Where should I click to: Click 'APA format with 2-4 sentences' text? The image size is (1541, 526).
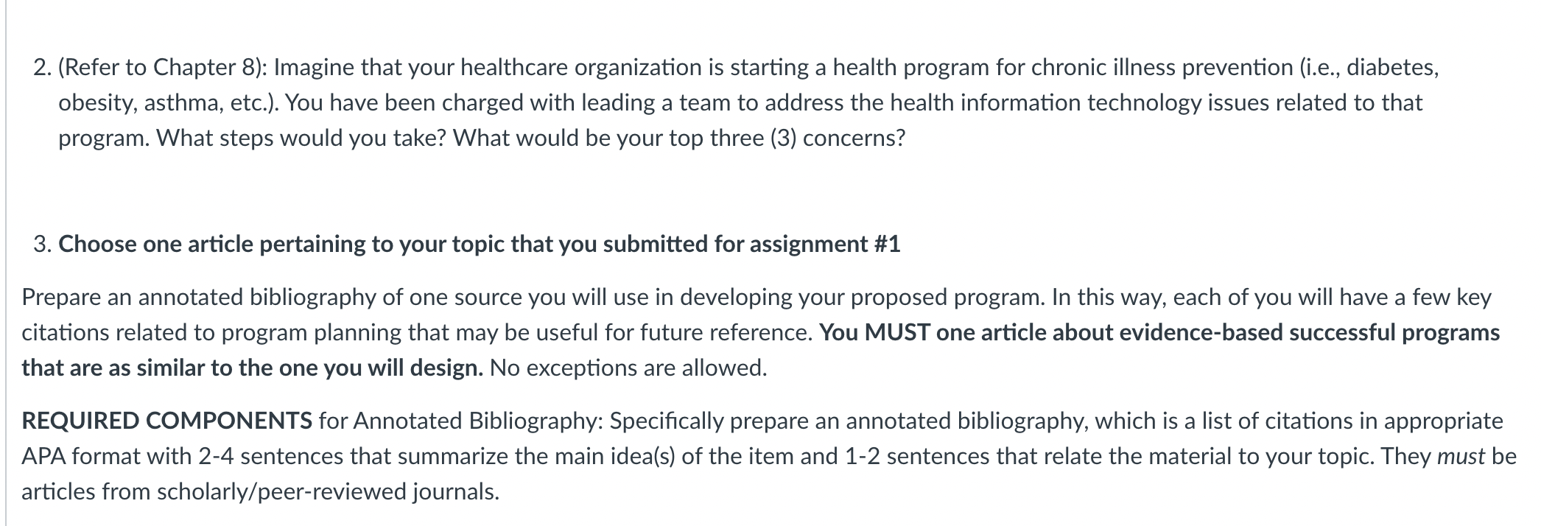(183, 457)
